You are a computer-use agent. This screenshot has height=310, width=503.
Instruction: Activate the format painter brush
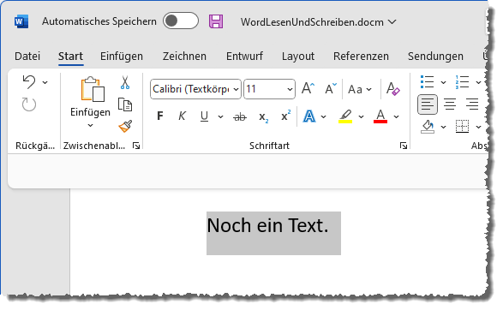click(x=125, y=126)
